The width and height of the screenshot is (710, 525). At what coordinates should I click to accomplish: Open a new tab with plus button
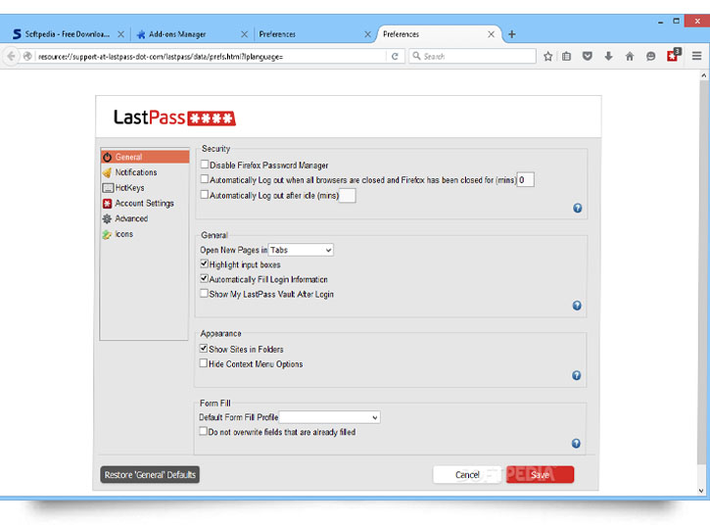[x=511, y=34]
